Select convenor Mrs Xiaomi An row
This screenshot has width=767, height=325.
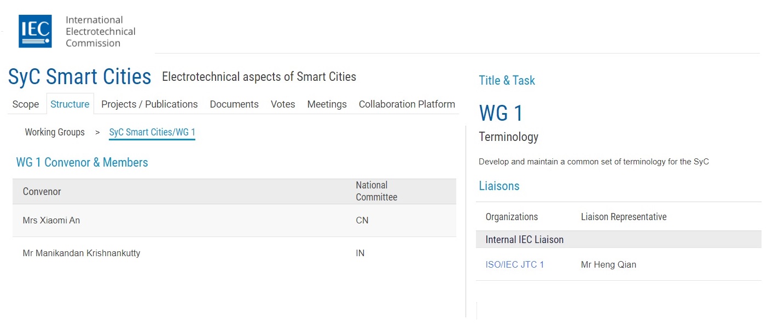pos(234,221)
